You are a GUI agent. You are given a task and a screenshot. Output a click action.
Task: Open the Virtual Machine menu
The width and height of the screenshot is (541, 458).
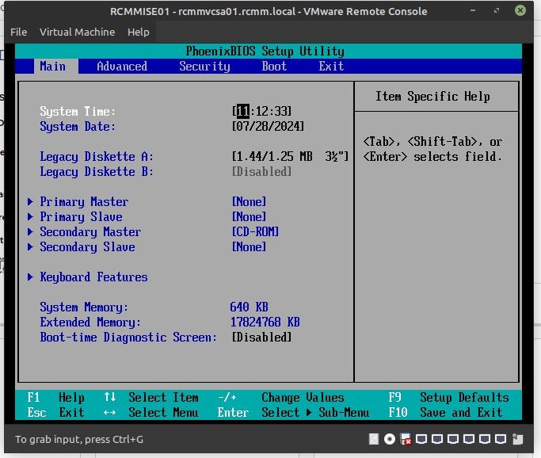click(x=78, y=32)
